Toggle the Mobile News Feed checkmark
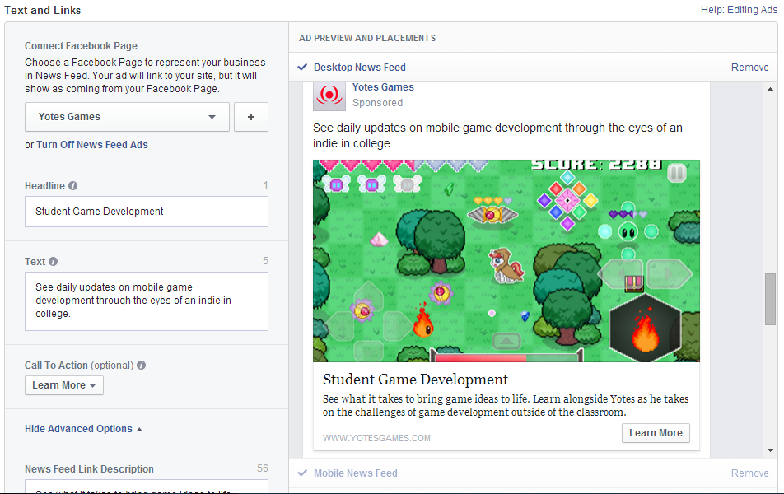 302,473
